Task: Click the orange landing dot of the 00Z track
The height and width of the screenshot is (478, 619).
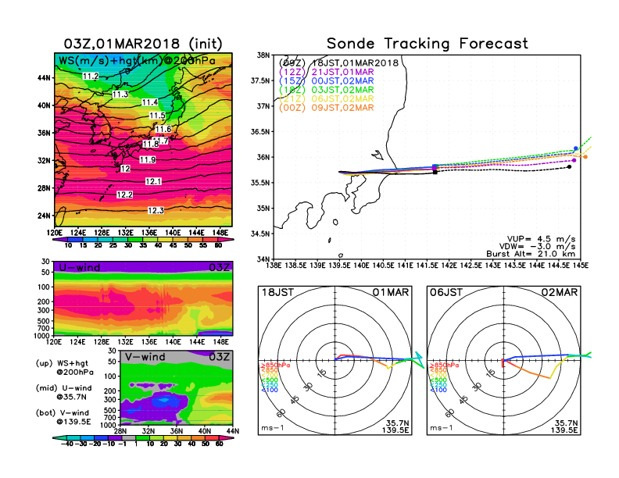Action: pyautogui.click(x=585, y=157)
